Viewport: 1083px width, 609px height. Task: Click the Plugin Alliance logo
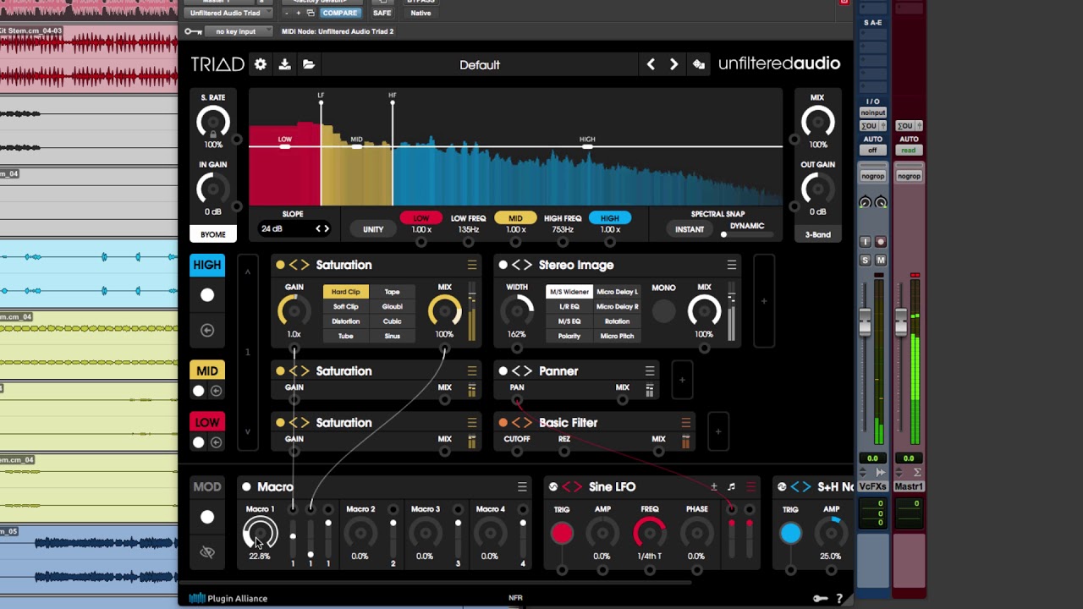228,598
